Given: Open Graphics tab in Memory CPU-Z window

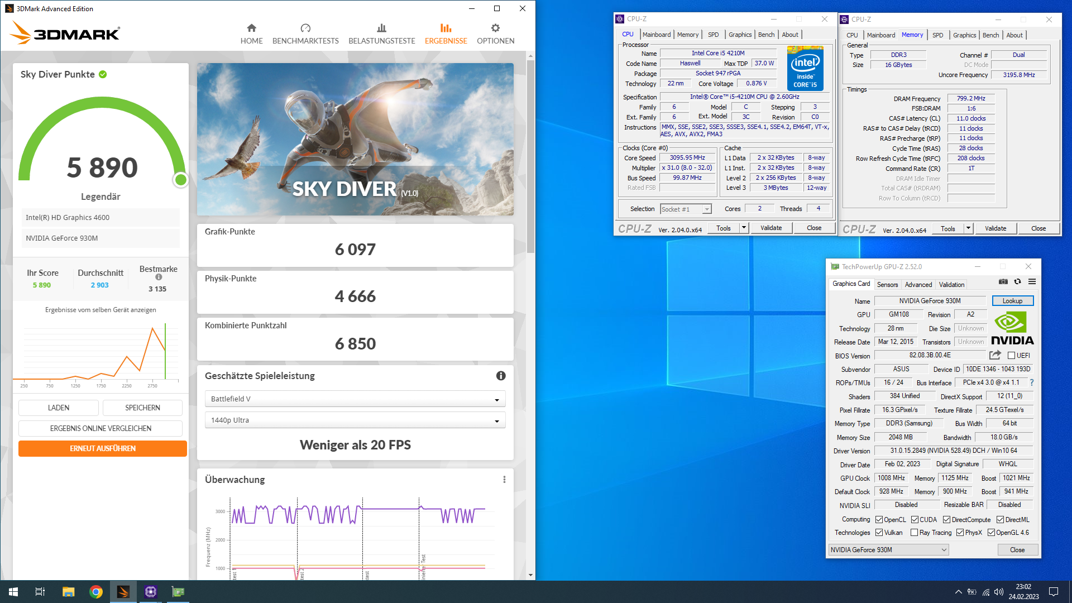Looking at the screenshot, I should click(x=964, y=35).
